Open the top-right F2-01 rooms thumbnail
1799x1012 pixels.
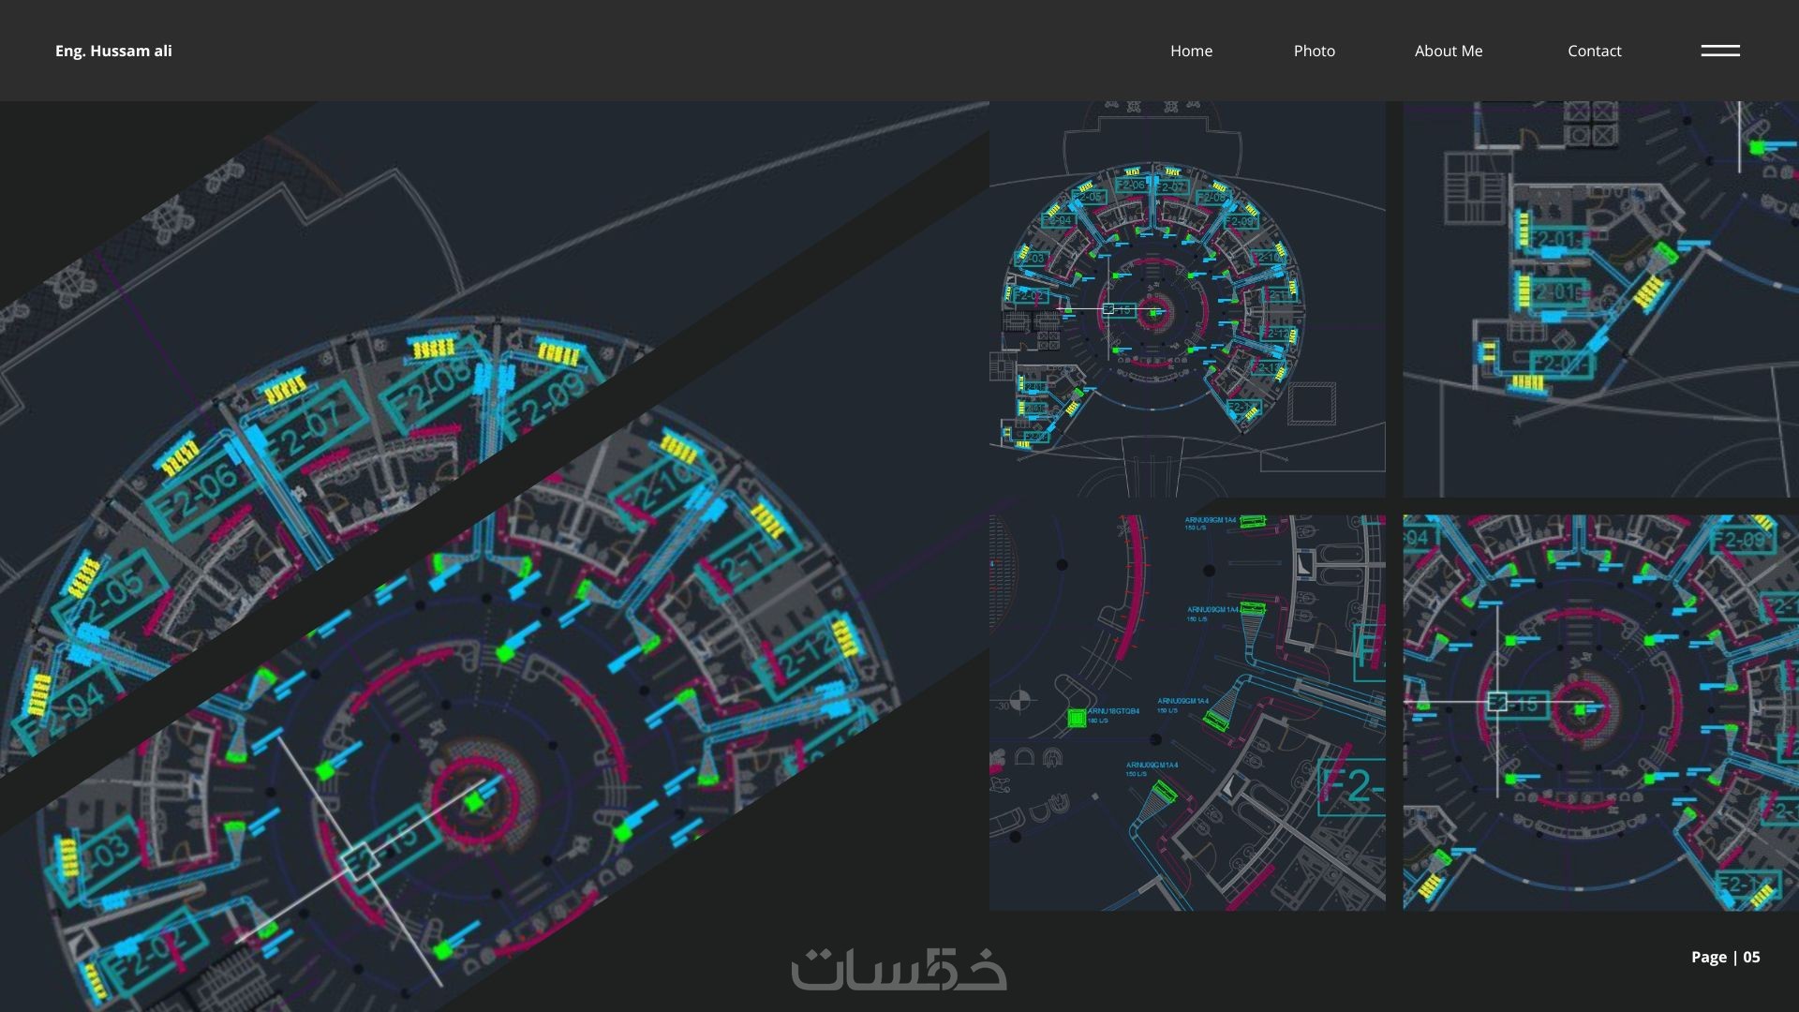pos(1600,299)
